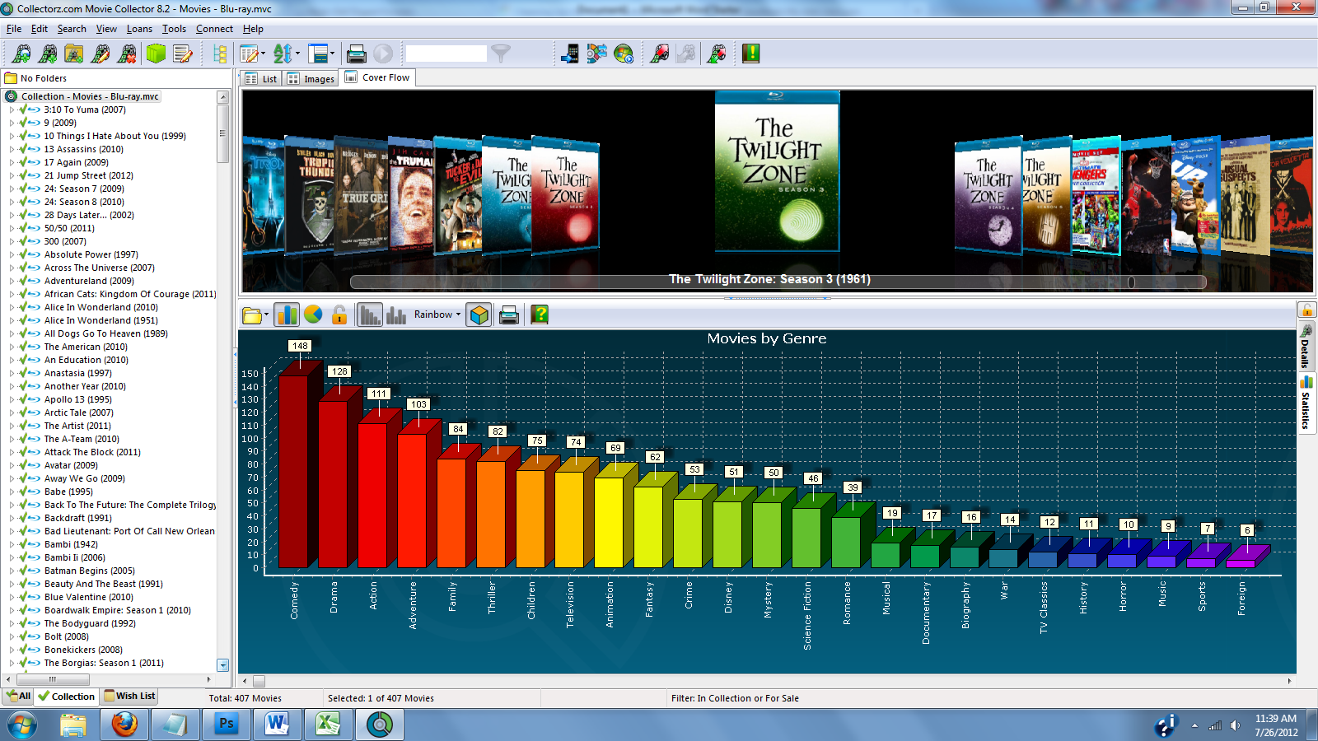Show Wish List items
The height and width of the screenshot is (741, 1318).
pyautogui.click(x=130, y=697)
